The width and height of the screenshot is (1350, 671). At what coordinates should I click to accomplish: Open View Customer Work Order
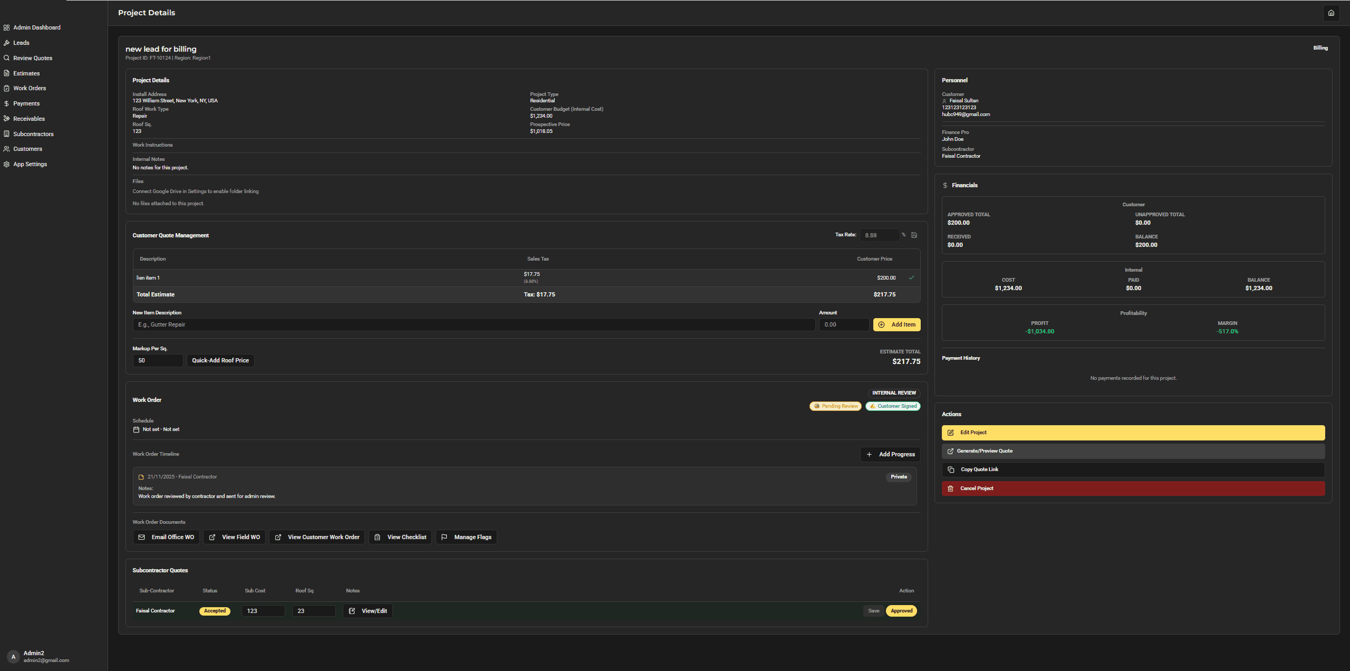point(317,537)
